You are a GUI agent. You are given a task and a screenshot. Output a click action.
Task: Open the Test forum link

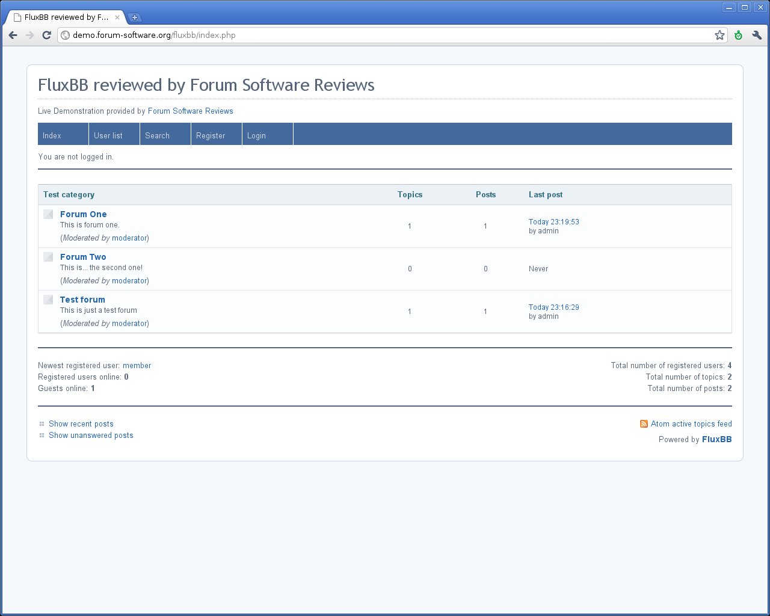(82, 300)
